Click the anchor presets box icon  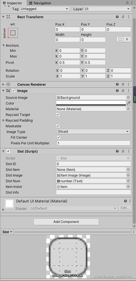[x=13, y=33]
